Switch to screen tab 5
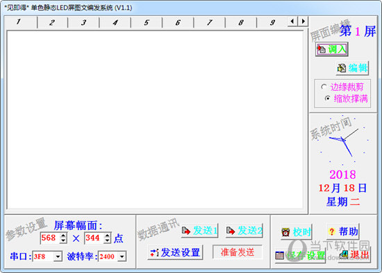Image resolution: width=382 pixels, height=273 pixels. click(147, 23)
